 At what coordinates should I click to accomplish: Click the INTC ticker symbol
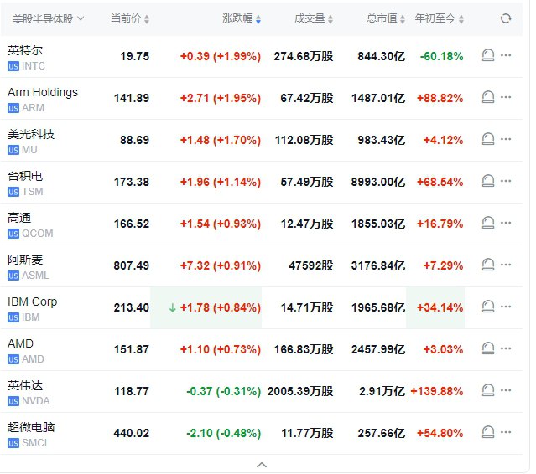coord(34,66)
